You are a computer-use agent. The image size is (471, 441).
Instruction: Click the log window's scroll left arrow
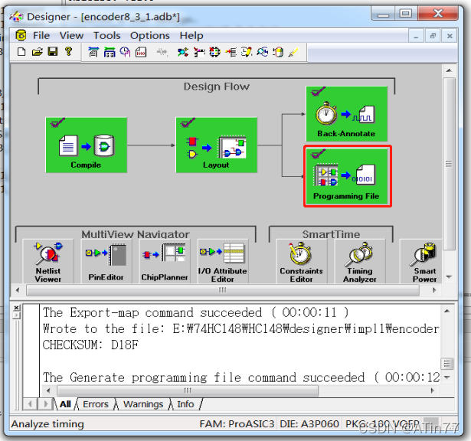[x=48, y=390]
